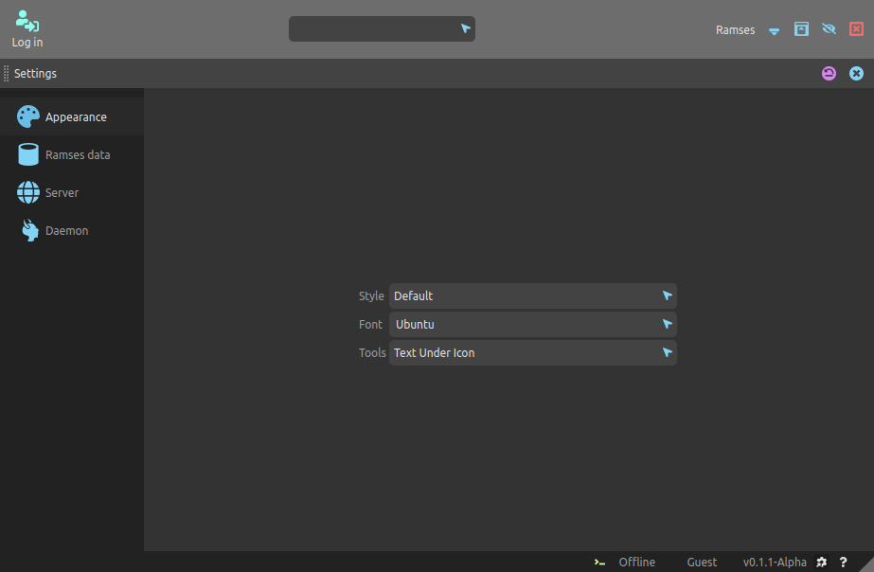
Task: Open the Tools dropdown showing Text Under Icon
Action: (532, 353)
